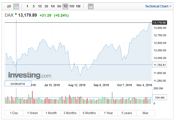Click the 250.0M volume axis label
Screen dimensions: 176x121
158,88
